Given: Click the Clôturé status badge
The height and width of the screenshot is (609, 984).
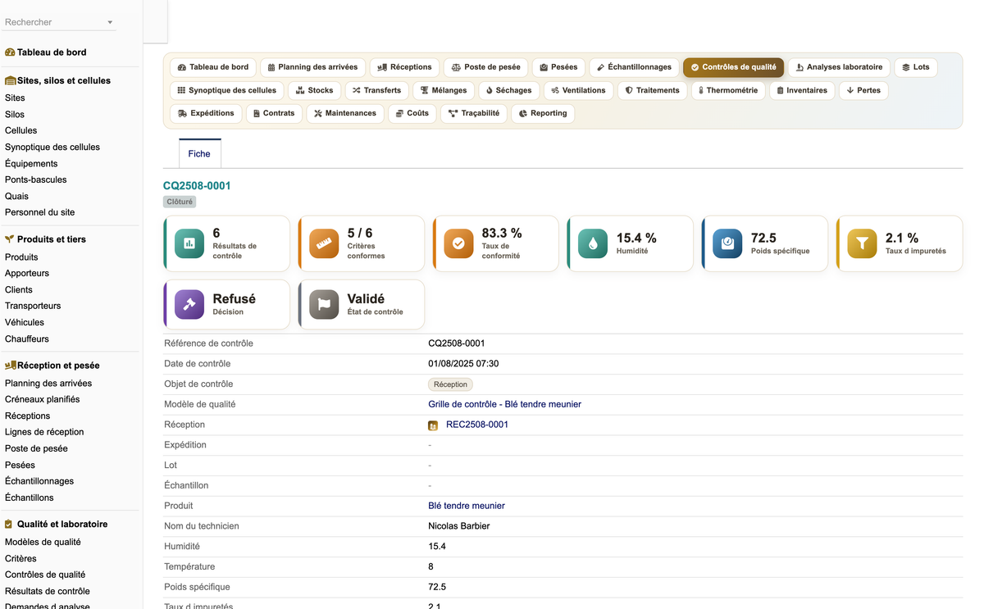Looking at the screenshot, I should click(x=180, y=202).
